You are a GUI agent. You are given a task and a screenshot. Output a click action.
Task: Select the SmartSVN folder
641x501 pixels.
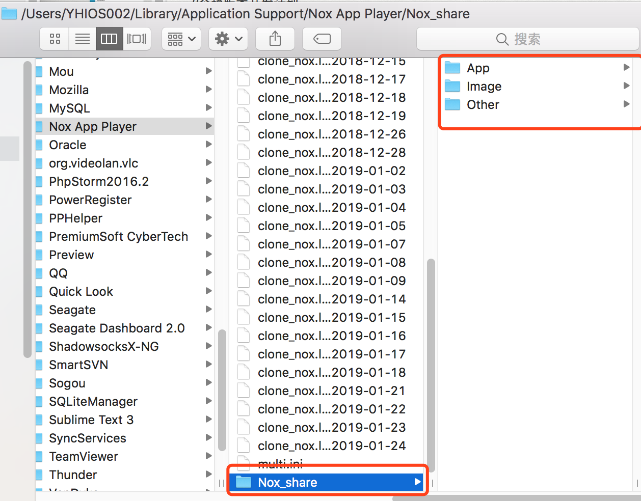click(x=124, y=365)
